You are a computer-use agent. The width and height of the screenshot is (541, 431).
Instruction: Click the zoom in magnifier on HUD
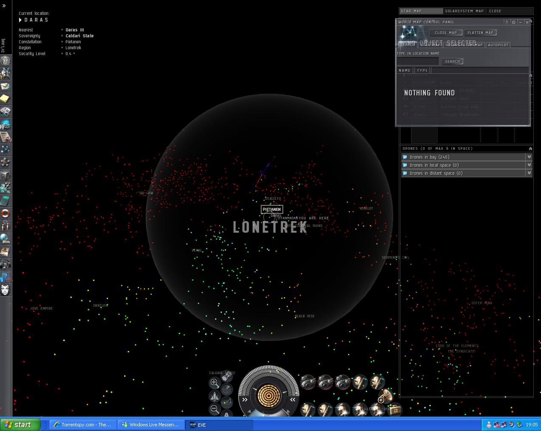[x=214, y=383]
